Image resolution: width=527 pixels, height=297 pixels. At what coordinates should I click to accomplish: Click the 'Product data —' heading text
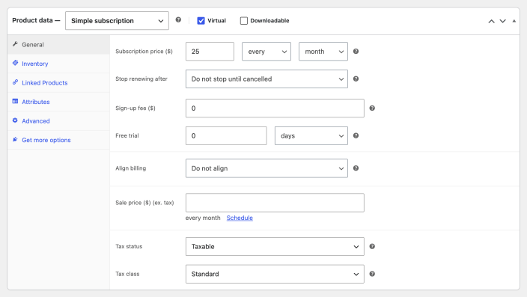pyautogui.click(x=36, y=20)
